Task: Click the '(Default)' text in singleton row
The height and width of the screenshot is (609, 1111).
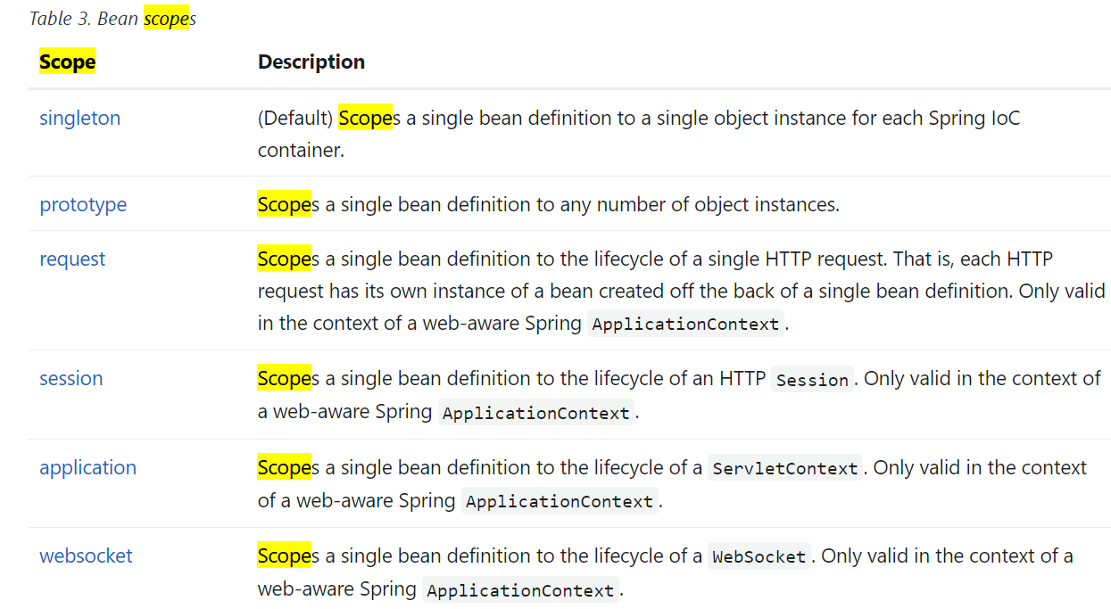Action: click(295, 118)
